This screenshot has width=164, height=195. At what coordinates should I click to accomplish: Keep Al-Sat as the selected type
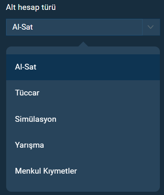click(x=83, y=67)
